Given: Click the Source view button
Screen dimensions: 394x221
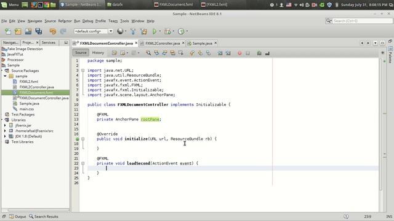Looking at the screenshot, I should [81, 53].
